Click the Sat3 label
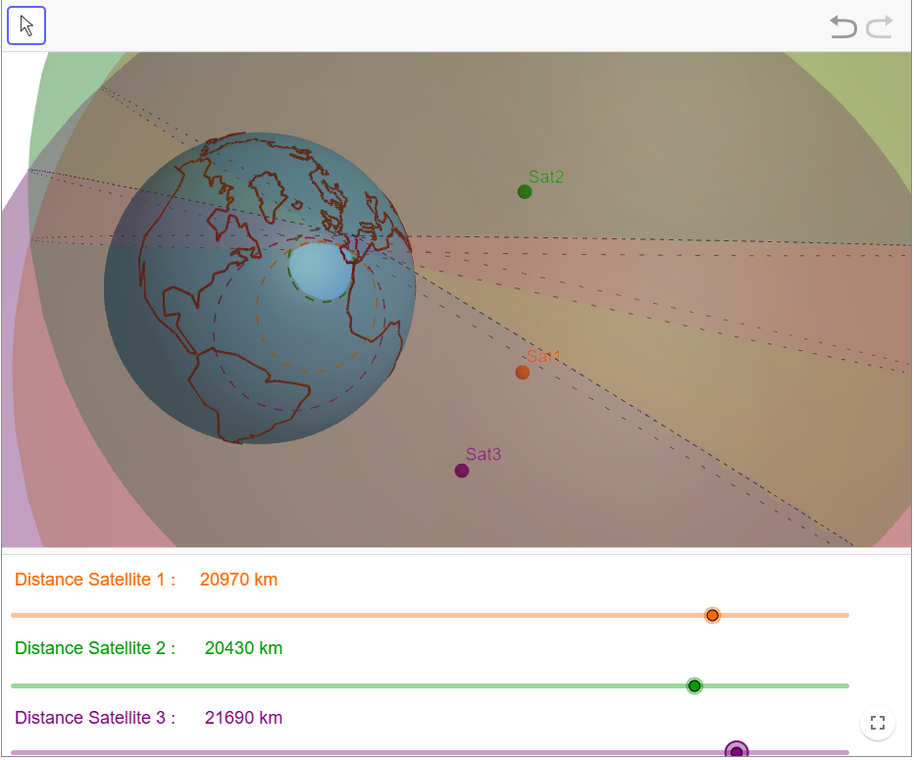The width and height of the screenshot is (914, 760). 483,454
